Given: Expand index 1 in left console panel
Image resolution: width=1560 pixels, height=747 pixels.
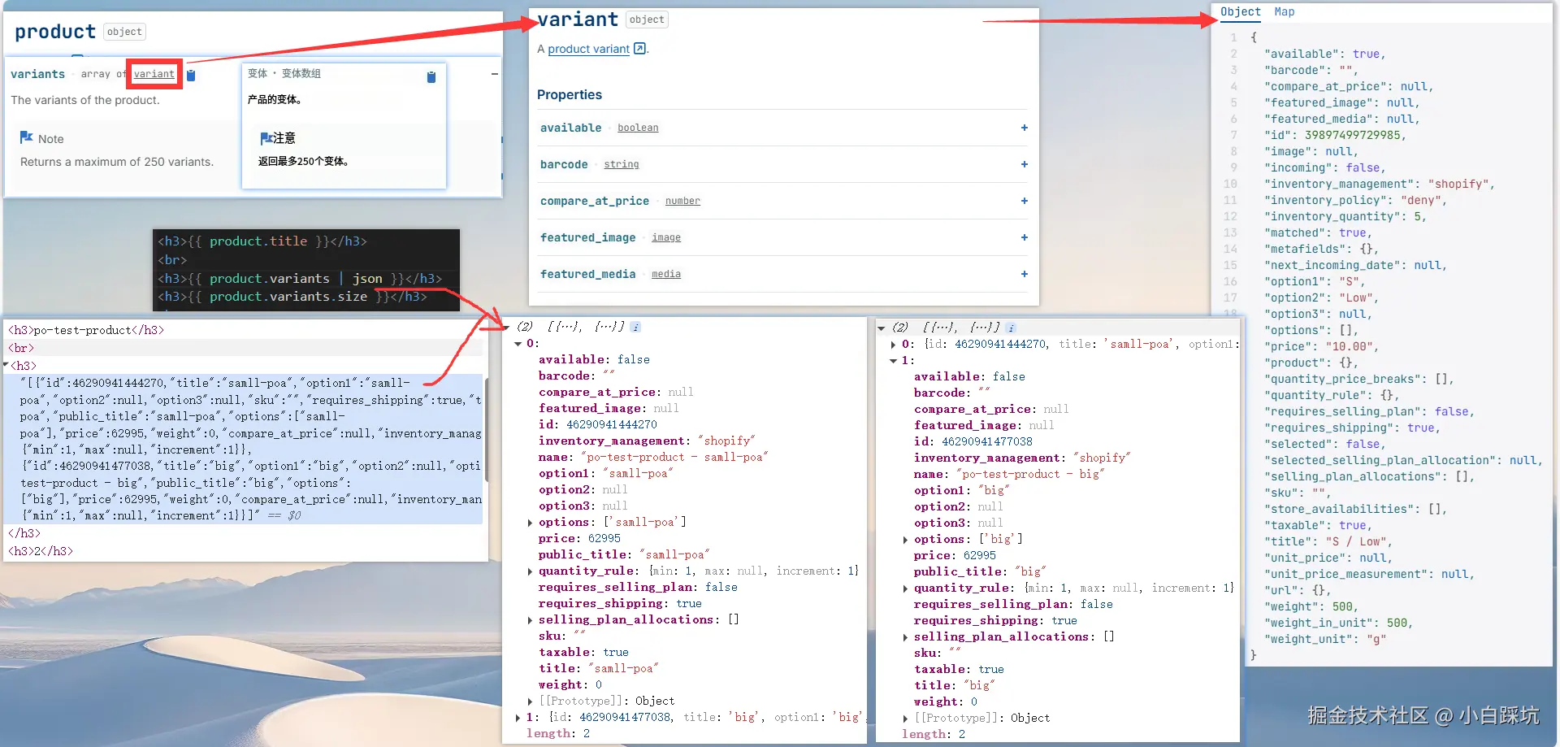Looking at the screenshot, I should point(518,718).
